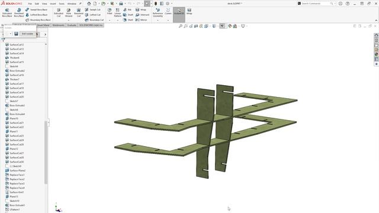Select Replace Face1 in the feature tree

pos(15,175)
